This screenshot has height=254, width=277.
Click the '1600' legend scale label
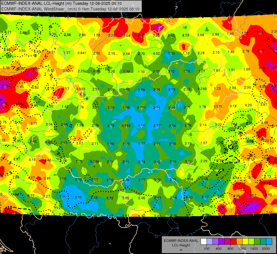pos(254,249)
